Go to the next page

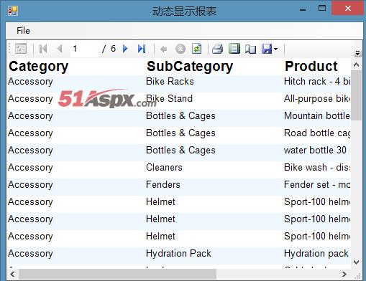[125, 49]
